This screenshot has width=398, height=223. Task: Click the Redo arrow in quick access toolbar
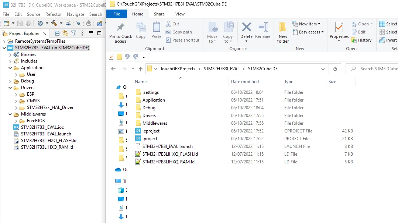(x=136, y=57)
